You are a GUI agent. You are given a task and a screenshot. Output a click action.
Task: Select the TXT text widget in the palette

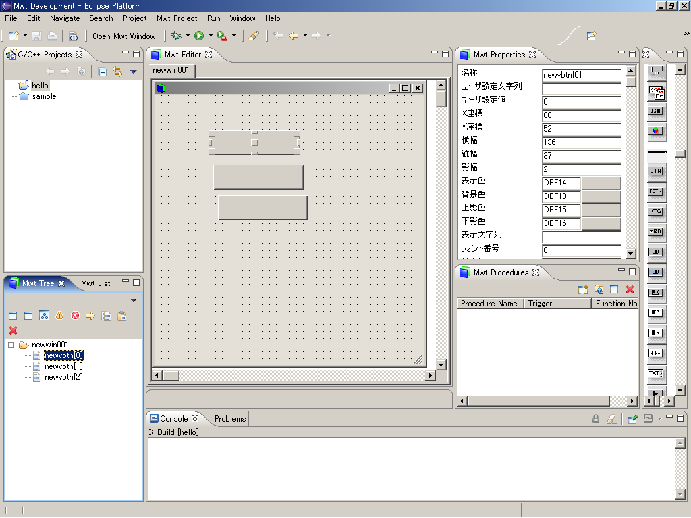pos(656,374)
